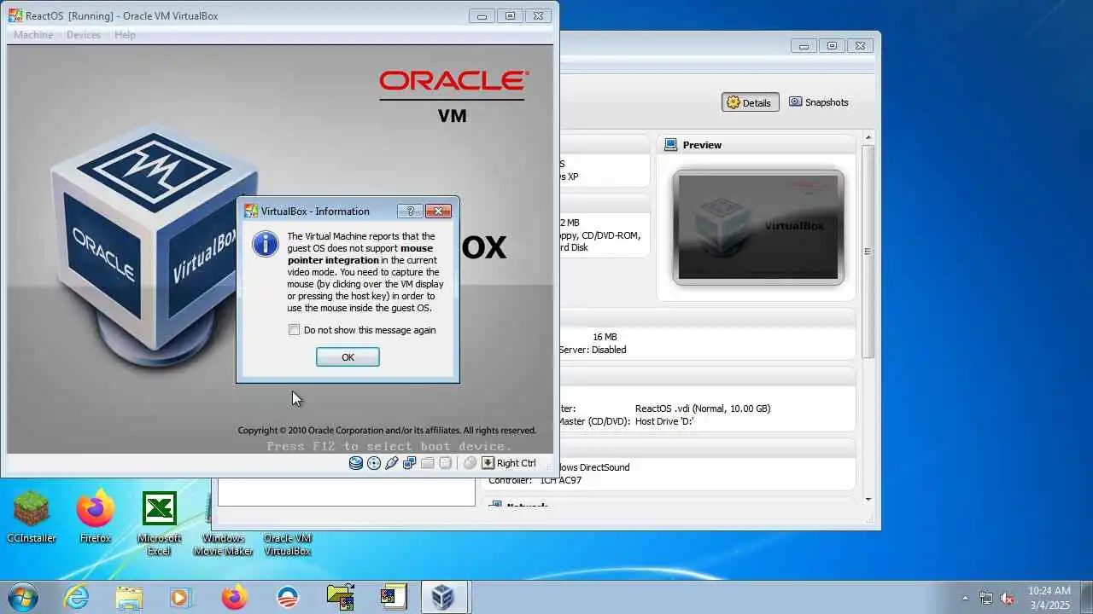Viewport: 1093px width, 614px height.
Task: Select the Microsoft Excel desktop shortcut
Action: [160, 524]
